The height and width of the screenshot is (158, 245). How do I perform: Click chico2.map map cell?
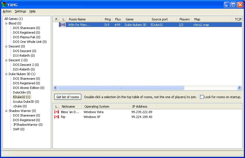coord(201,25)
